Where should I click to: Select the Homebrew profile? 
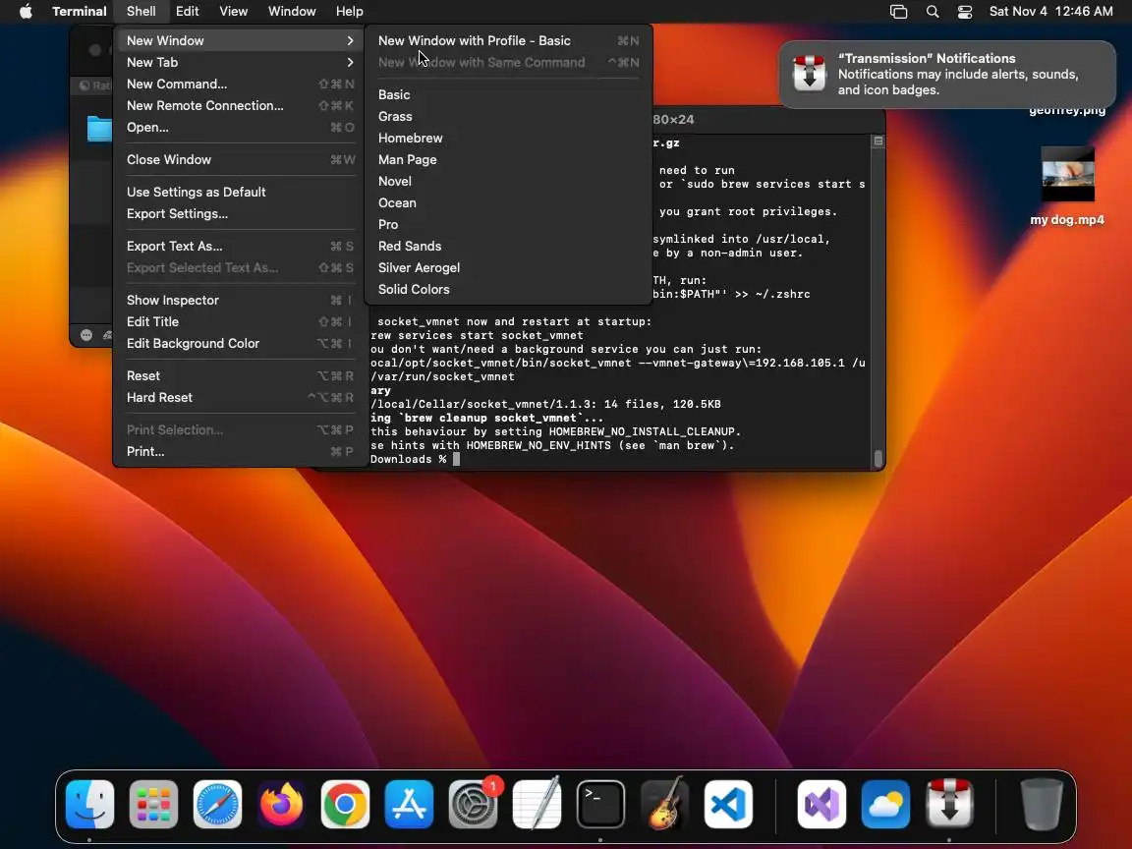(508, 138)
